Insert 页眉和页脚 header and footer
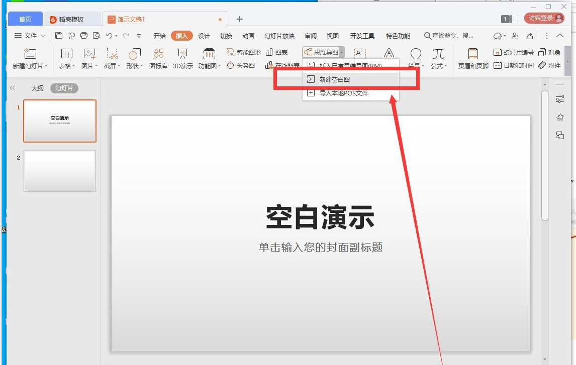 pyautogui.click(x=472, y=54)
